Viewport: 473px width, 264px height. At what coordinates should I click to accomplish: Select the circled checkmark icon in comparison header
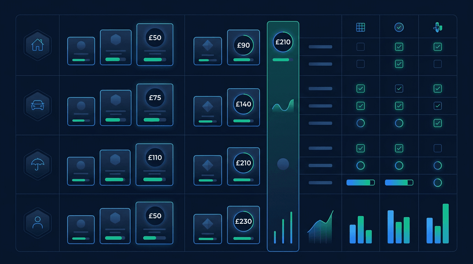click(x=399, y=27)
